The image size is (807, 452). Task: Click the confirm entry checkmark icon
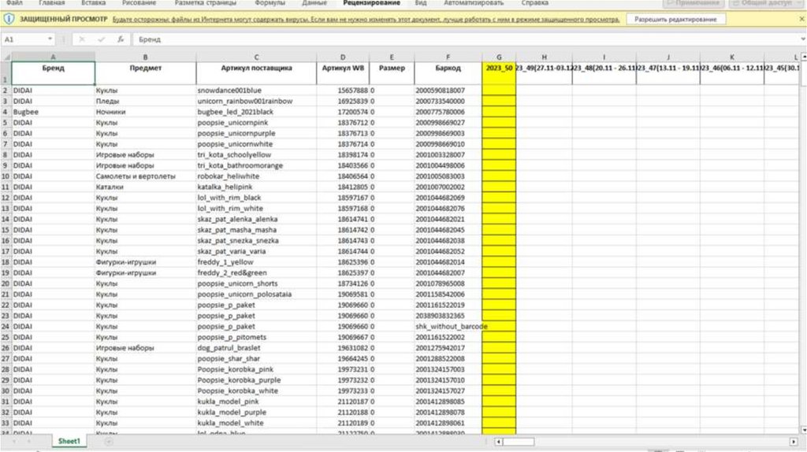[101, 39]
